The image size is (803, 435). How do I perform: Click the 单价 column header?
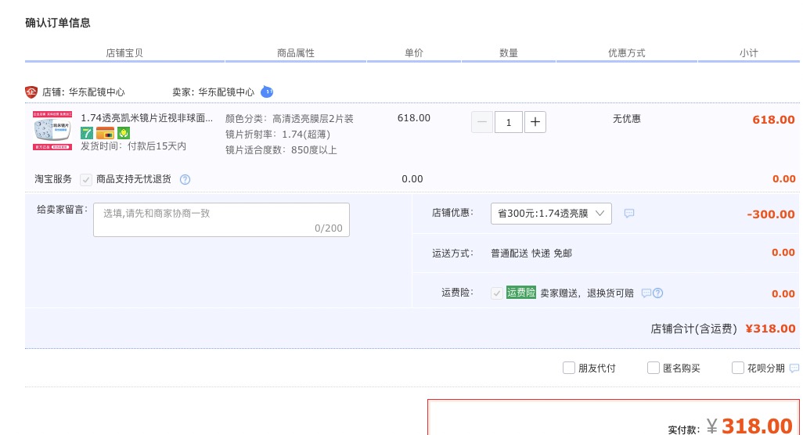(x=414, y=53)
